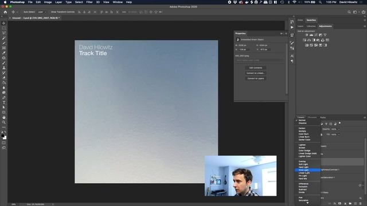Select the Hand tool

click(x=4, y=117)
